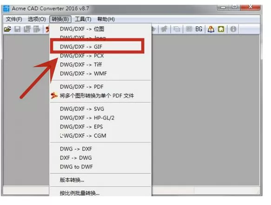The image size is (271, 205).
Task: Select DXF -> DWG menu entry
Action: pyautogui.click(x=100, y=158)
